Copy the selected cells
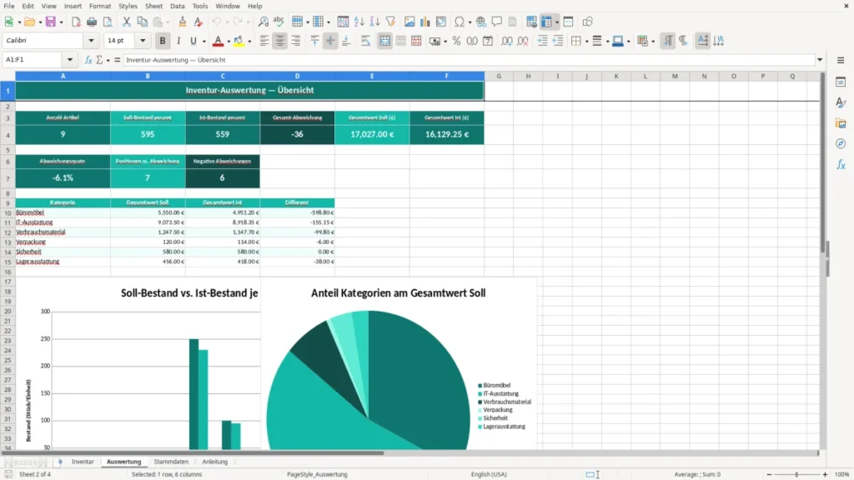This screenshot has height=480, width=854. (x=142, y=22)
